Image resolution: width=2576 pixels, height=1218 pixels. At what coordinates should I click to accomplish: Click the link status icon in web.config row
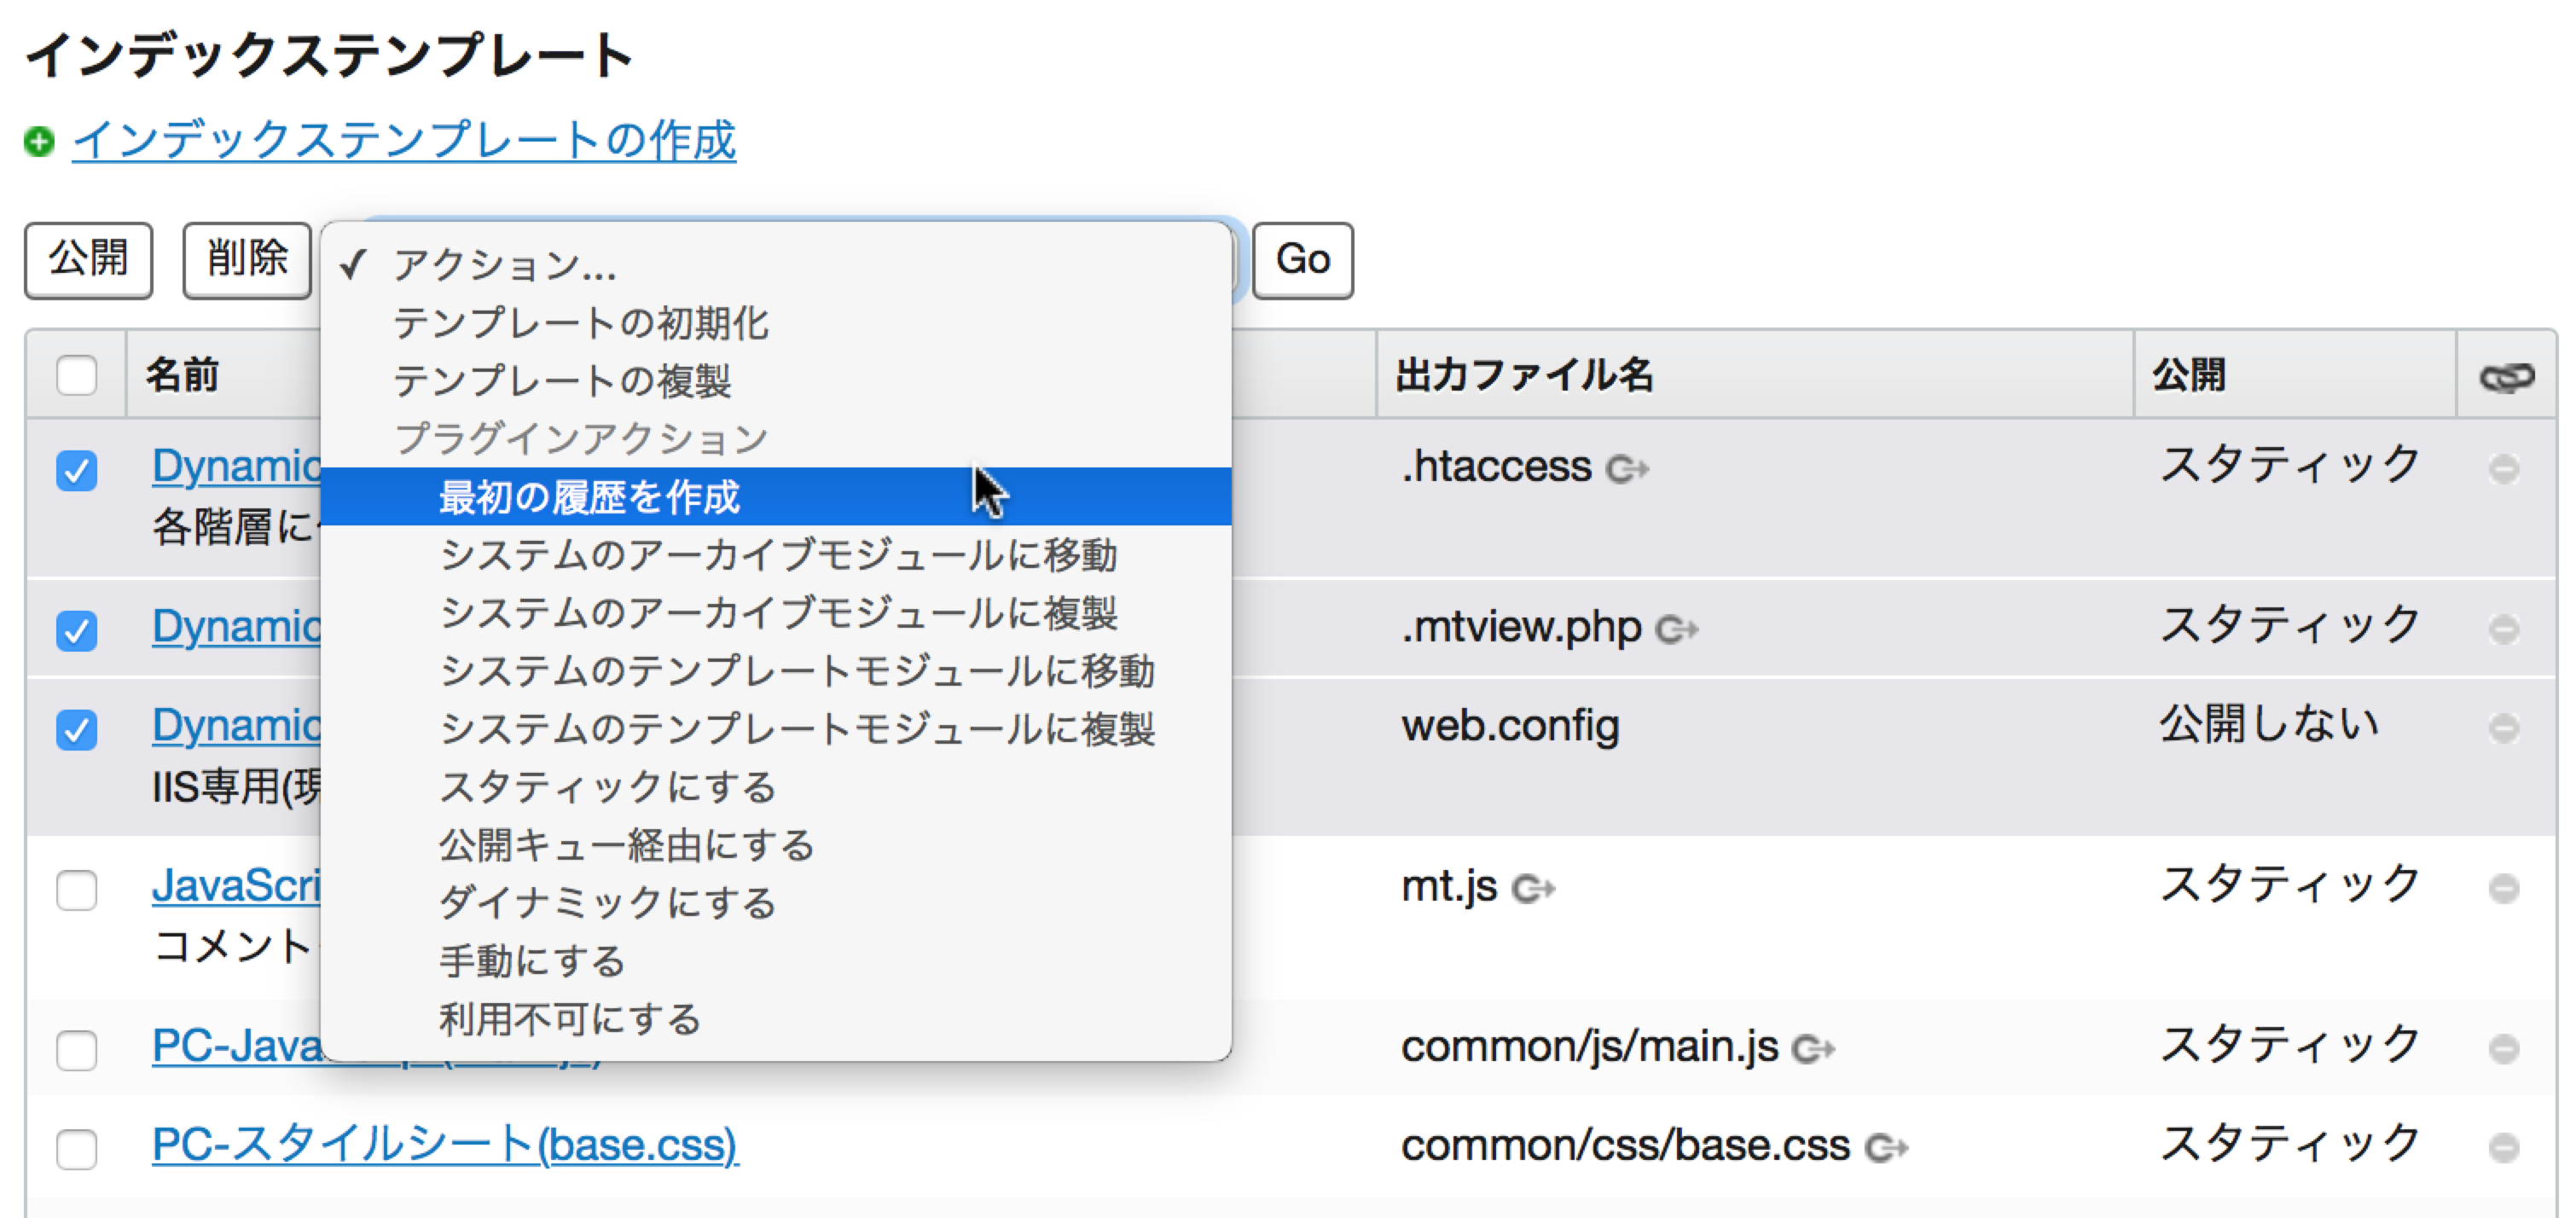point(2504,728)
